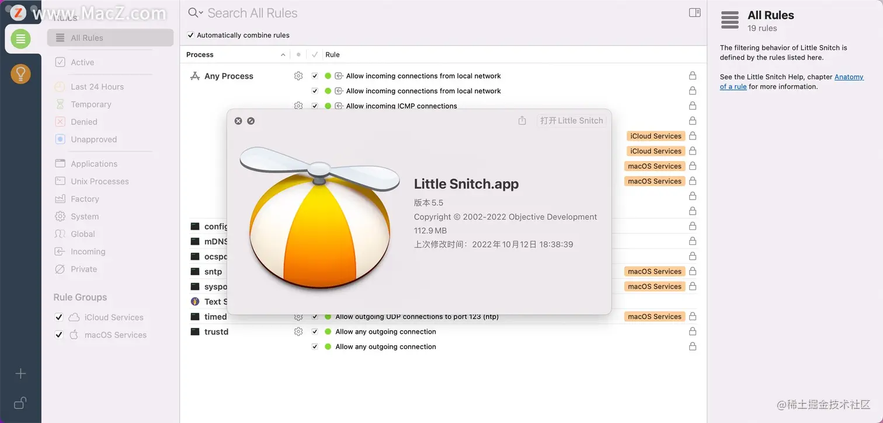
Task: Select the sntp terminal process icon
Action: pyautogui.click(x=195, y=271)
